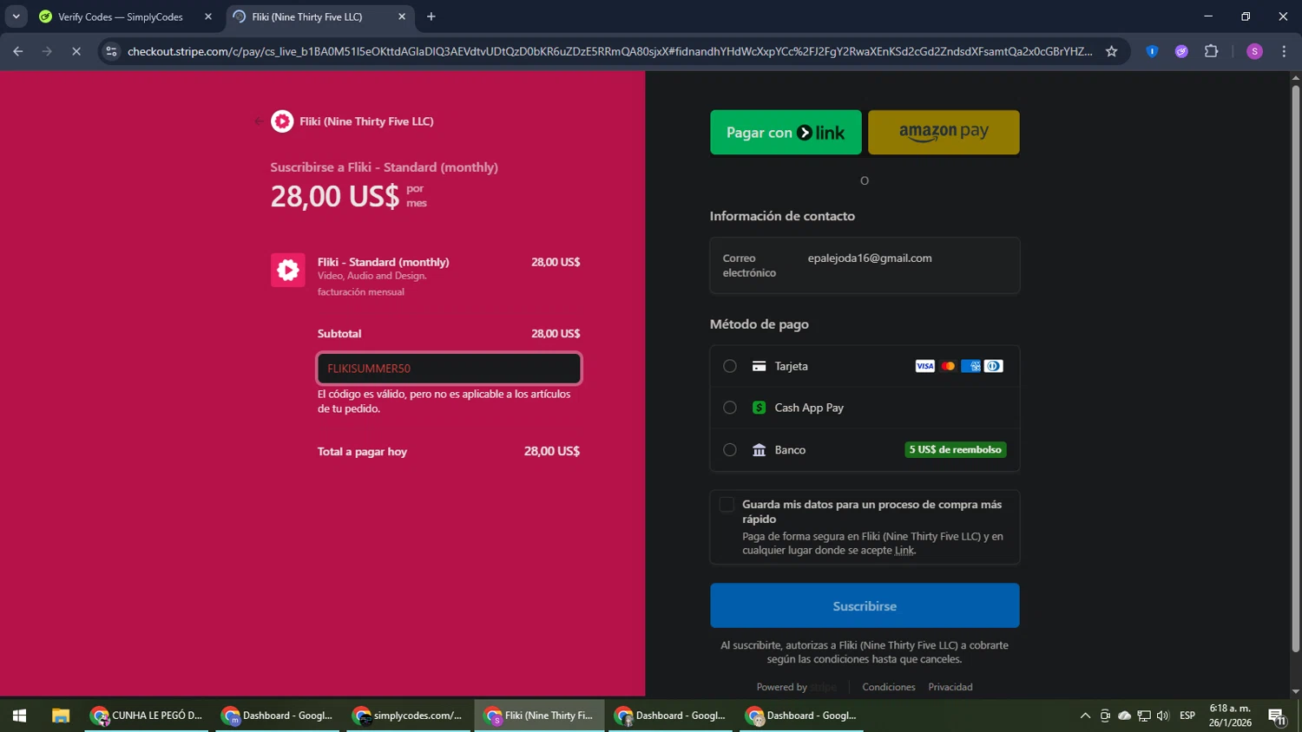Open Chrome's three-dot menu
The width and height of the screenshot is (1302, 732).
coord(1284,51)
